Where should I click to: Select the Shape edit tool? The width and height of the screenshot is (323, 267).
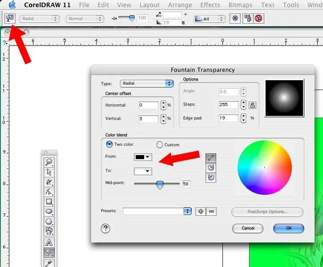coord(49,192)
